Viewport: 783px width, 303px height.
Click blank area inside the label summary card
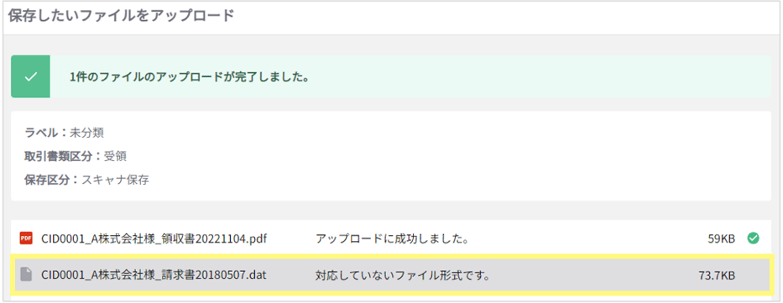coord(450,156)
